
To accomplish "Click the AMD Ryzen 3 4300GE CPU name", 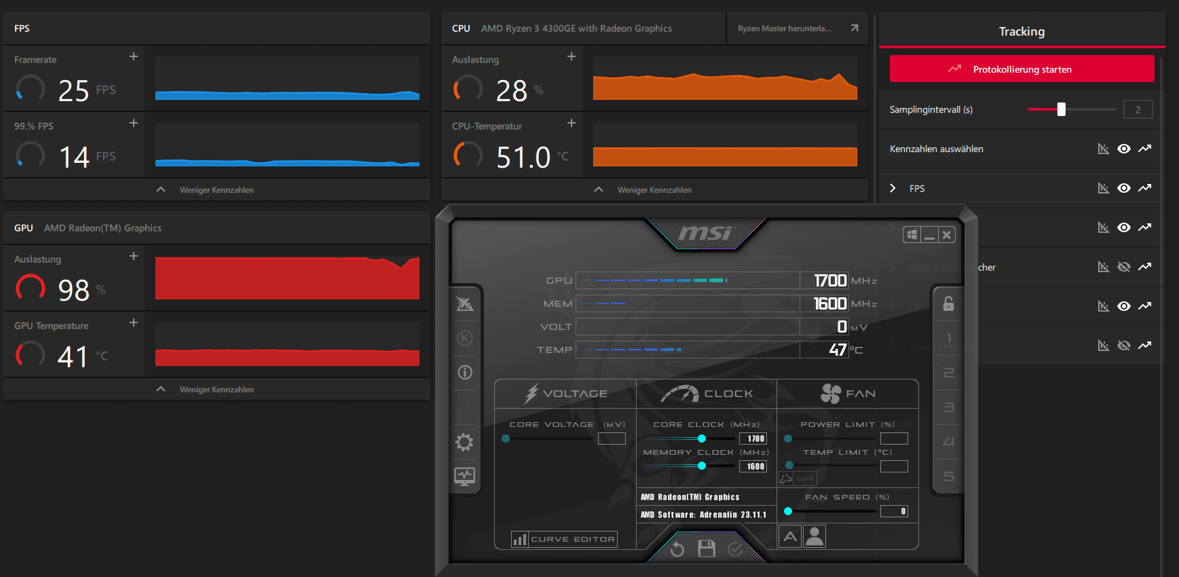I will [x=576, y=29].
